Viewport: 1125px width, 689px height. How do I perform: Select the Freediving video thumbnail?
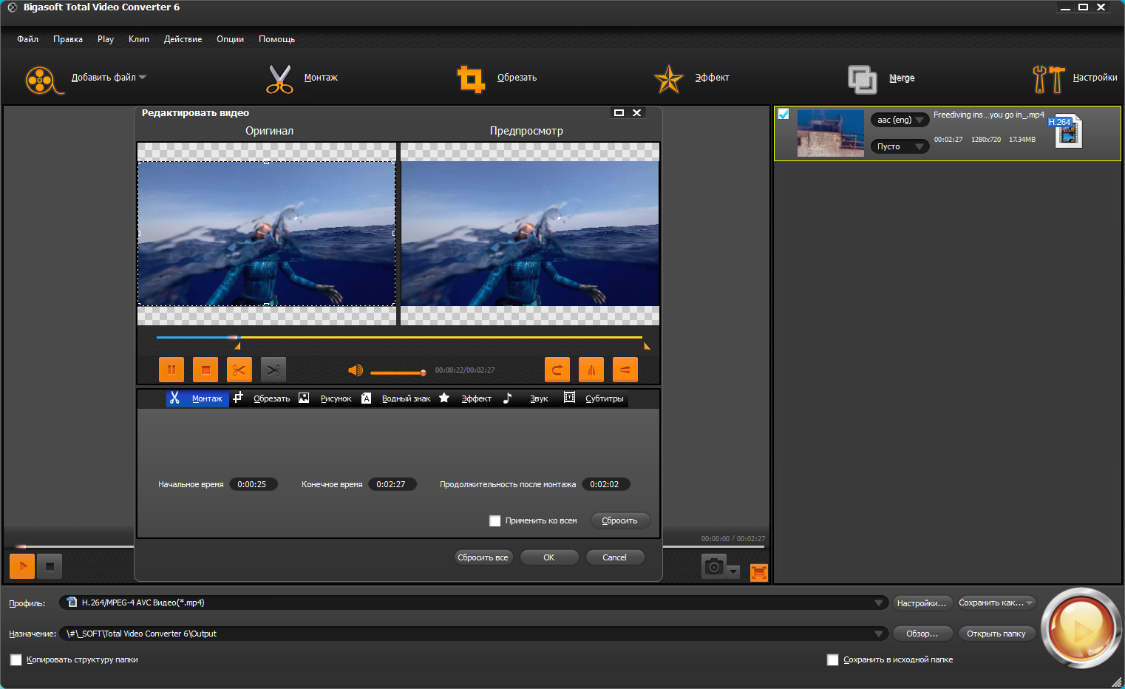point(830,133)
